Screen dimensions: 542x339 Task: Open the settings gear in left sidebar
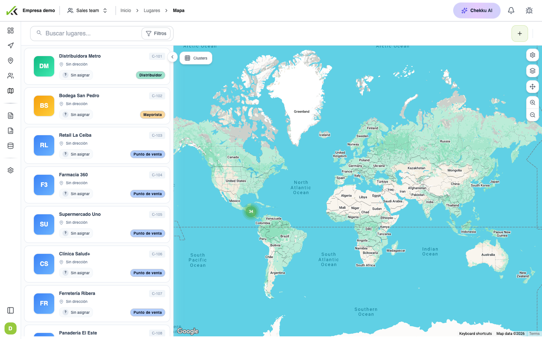click(x=11, y=170)
